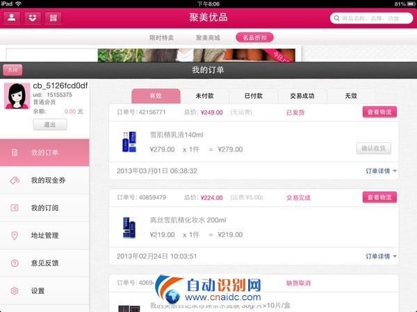Image resolution: width=417 pixels, height=312 pixels.
Task: Select the 名品折扣 tab
Action: coord(254,38)
